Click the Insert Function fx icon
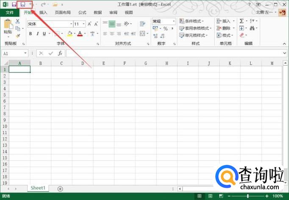 click(x=60, y=53)
